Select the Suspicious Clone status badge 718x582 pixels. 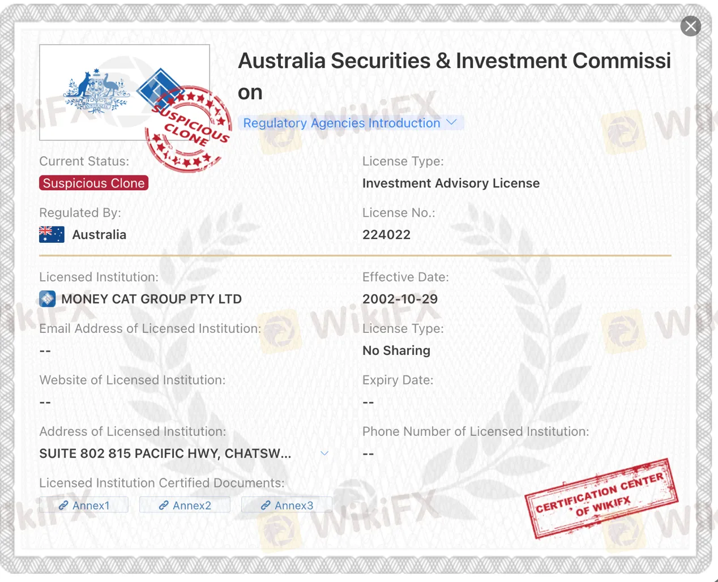point(94,183)
